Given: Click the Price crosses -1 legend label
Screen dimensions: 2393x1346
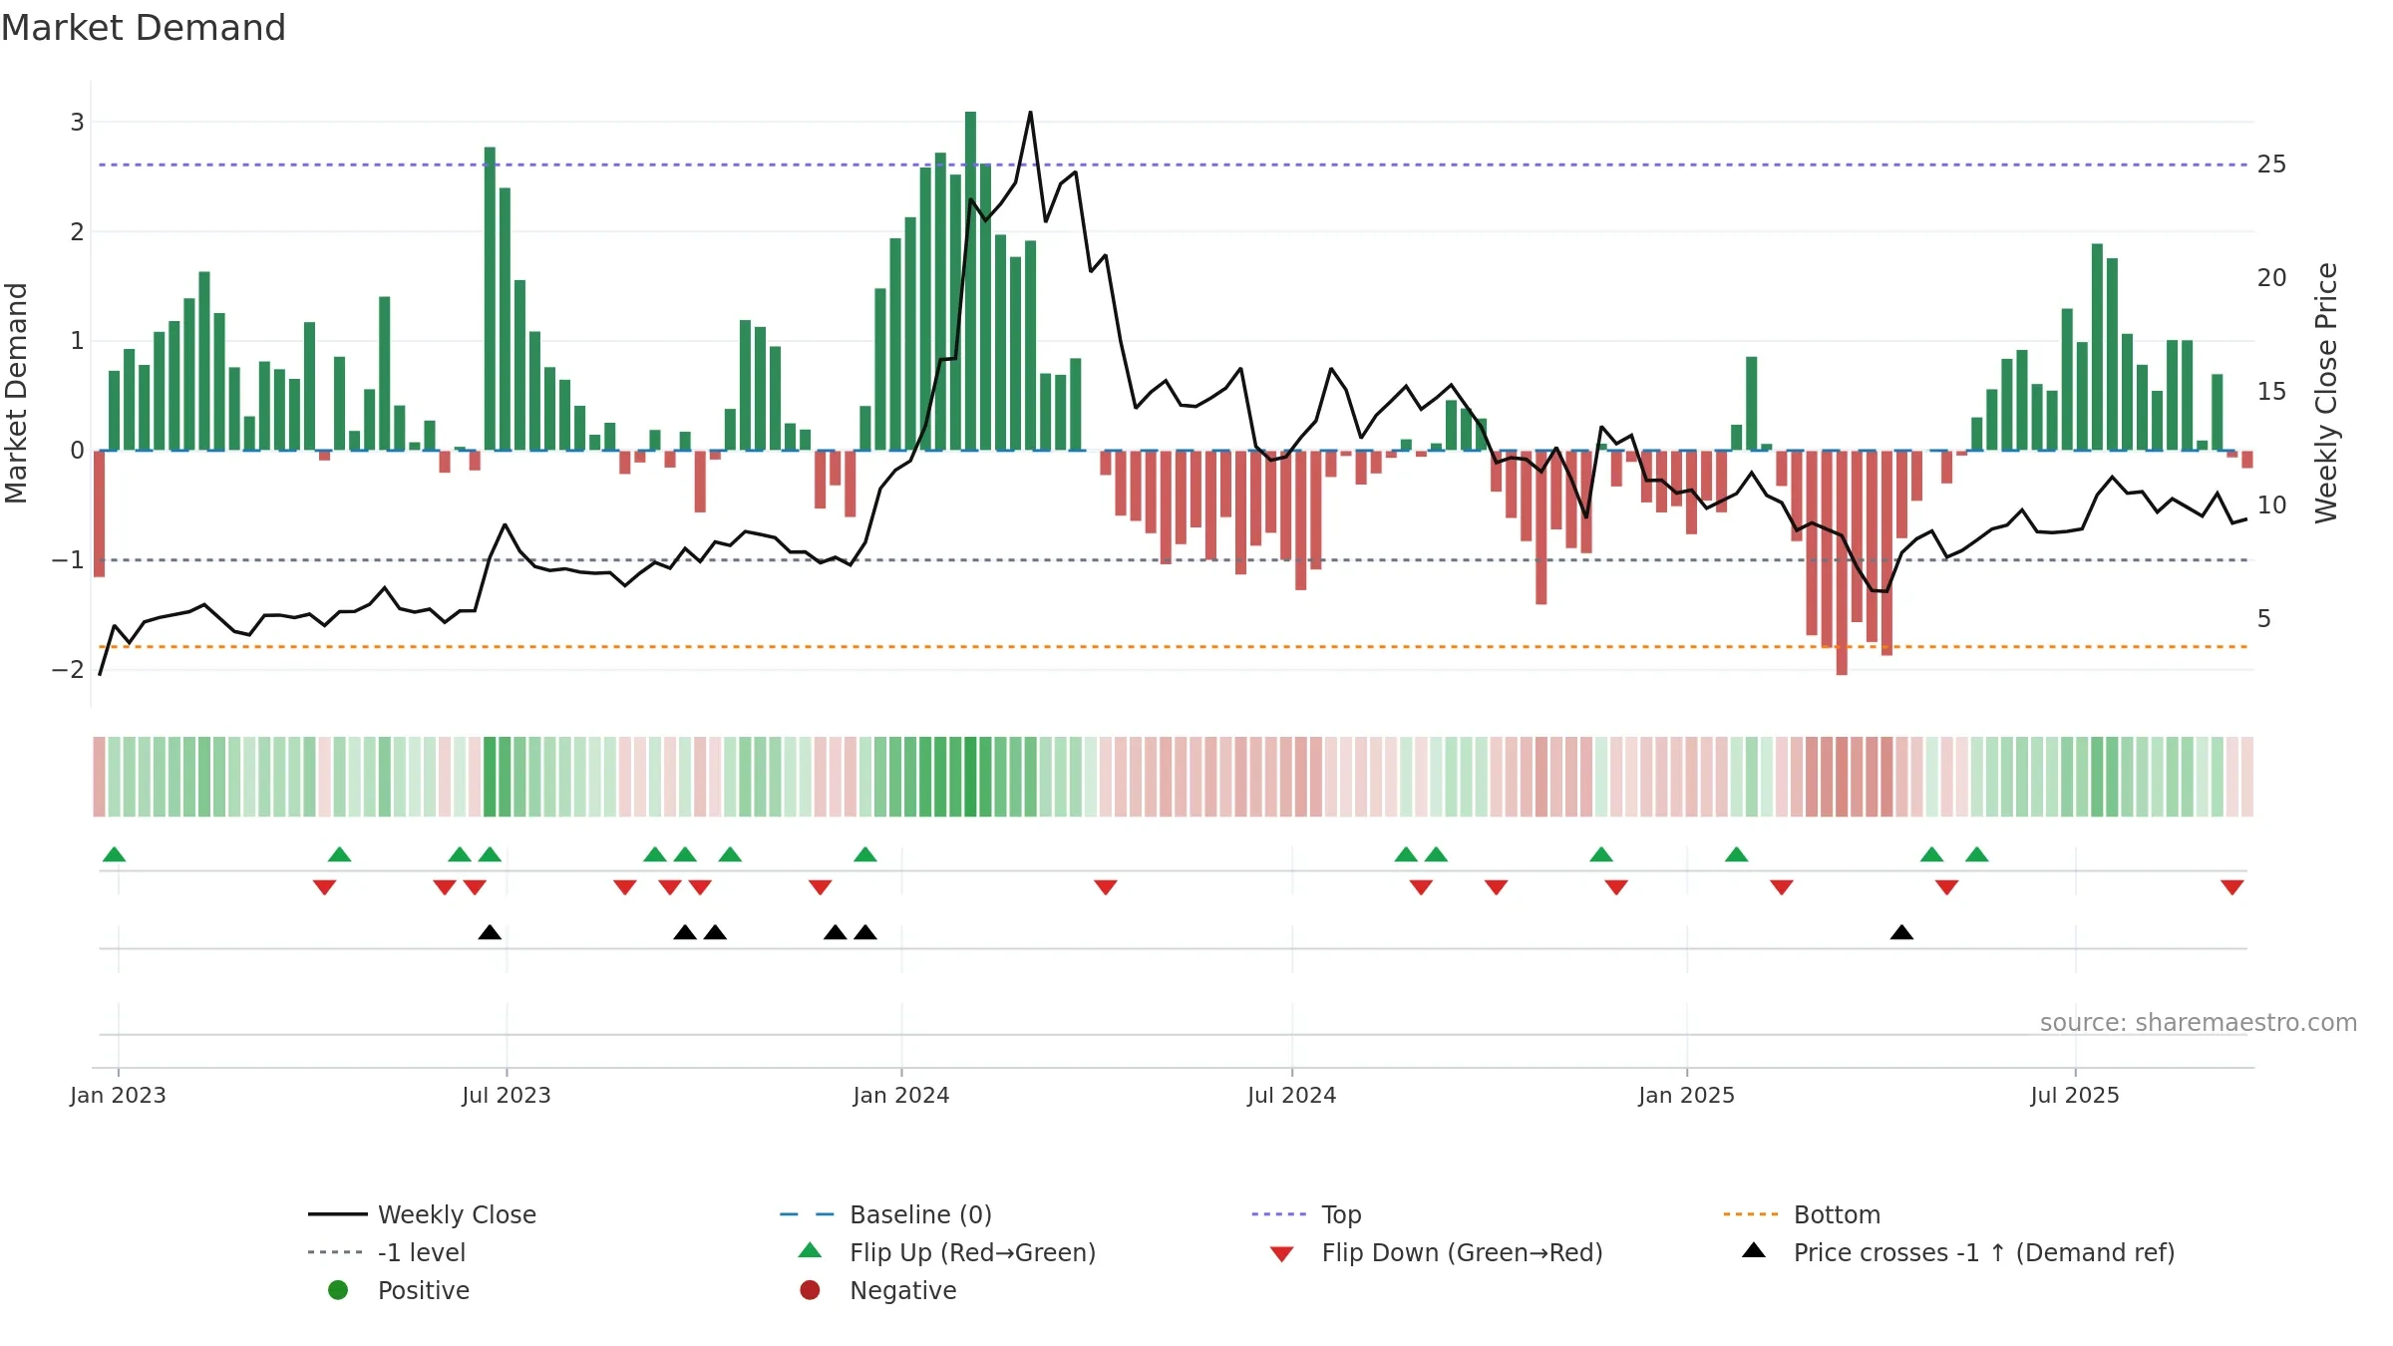Looking at the screenshot, I should pos(1984,1252).
